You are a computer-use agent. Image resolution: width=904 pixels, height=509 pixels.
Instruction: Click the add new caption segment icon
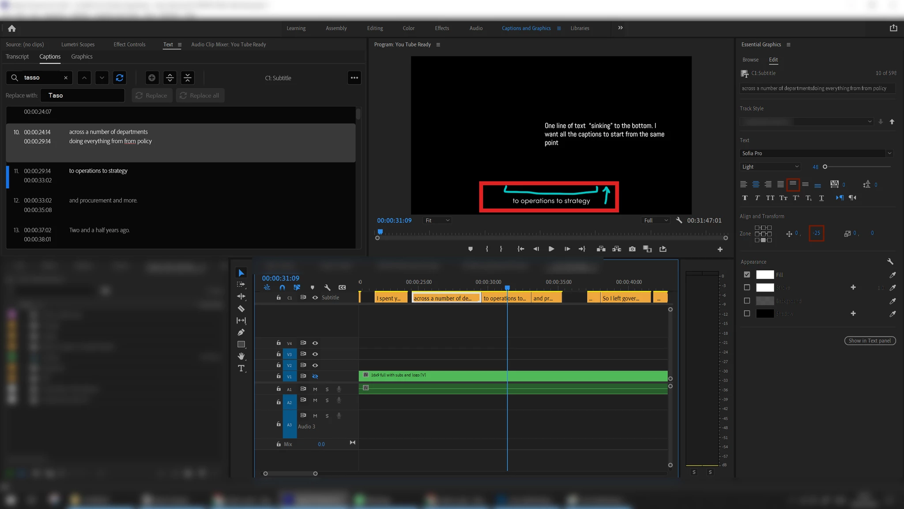point(152,78)
